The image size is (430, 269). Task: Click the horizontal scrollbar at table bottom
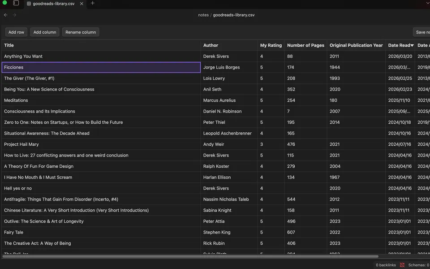190,256
